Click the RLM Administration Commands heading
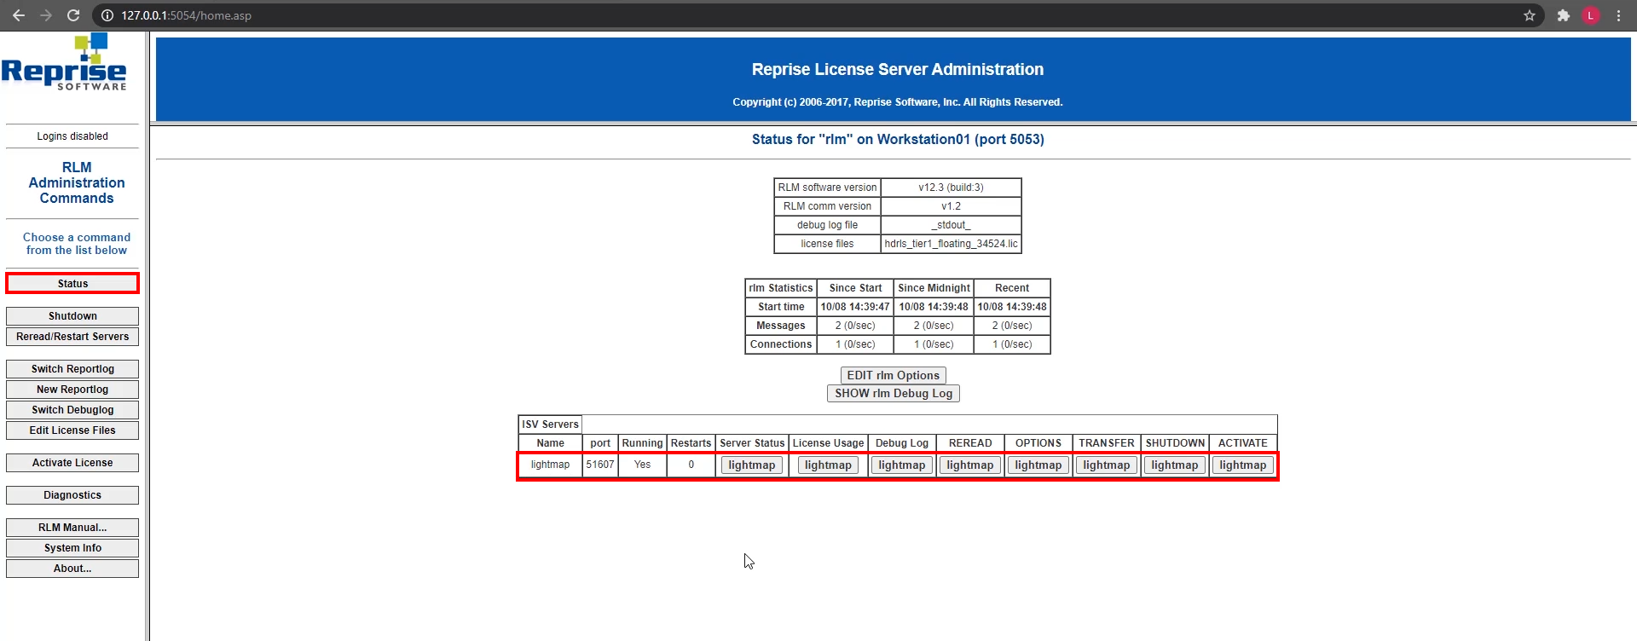The height and width of the screenshot is (641, 1637). 77,182
